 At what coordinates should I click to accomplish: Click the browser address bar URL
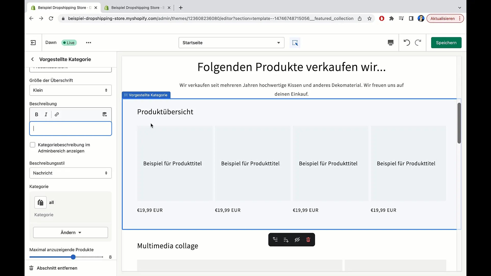point(211,18)
